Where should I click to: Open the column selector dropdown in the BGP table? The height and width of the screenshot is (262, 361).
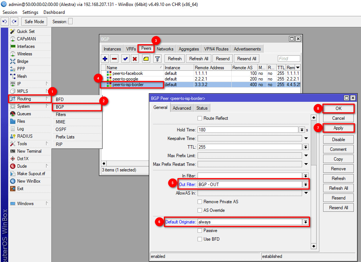(298, 68)
